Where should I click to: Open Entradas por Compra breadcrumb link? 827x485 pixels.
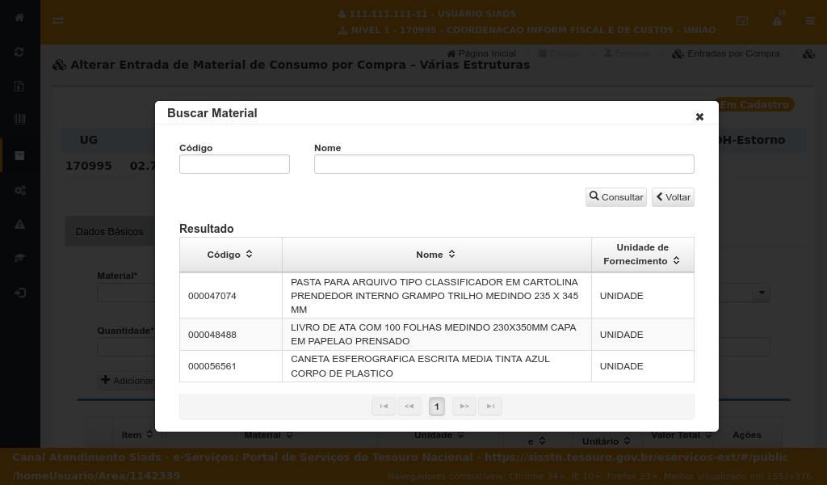pos(726,53)
